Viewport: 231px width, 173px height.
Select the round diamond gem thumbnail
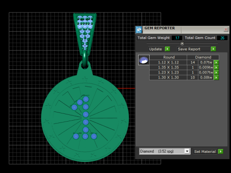144,60
